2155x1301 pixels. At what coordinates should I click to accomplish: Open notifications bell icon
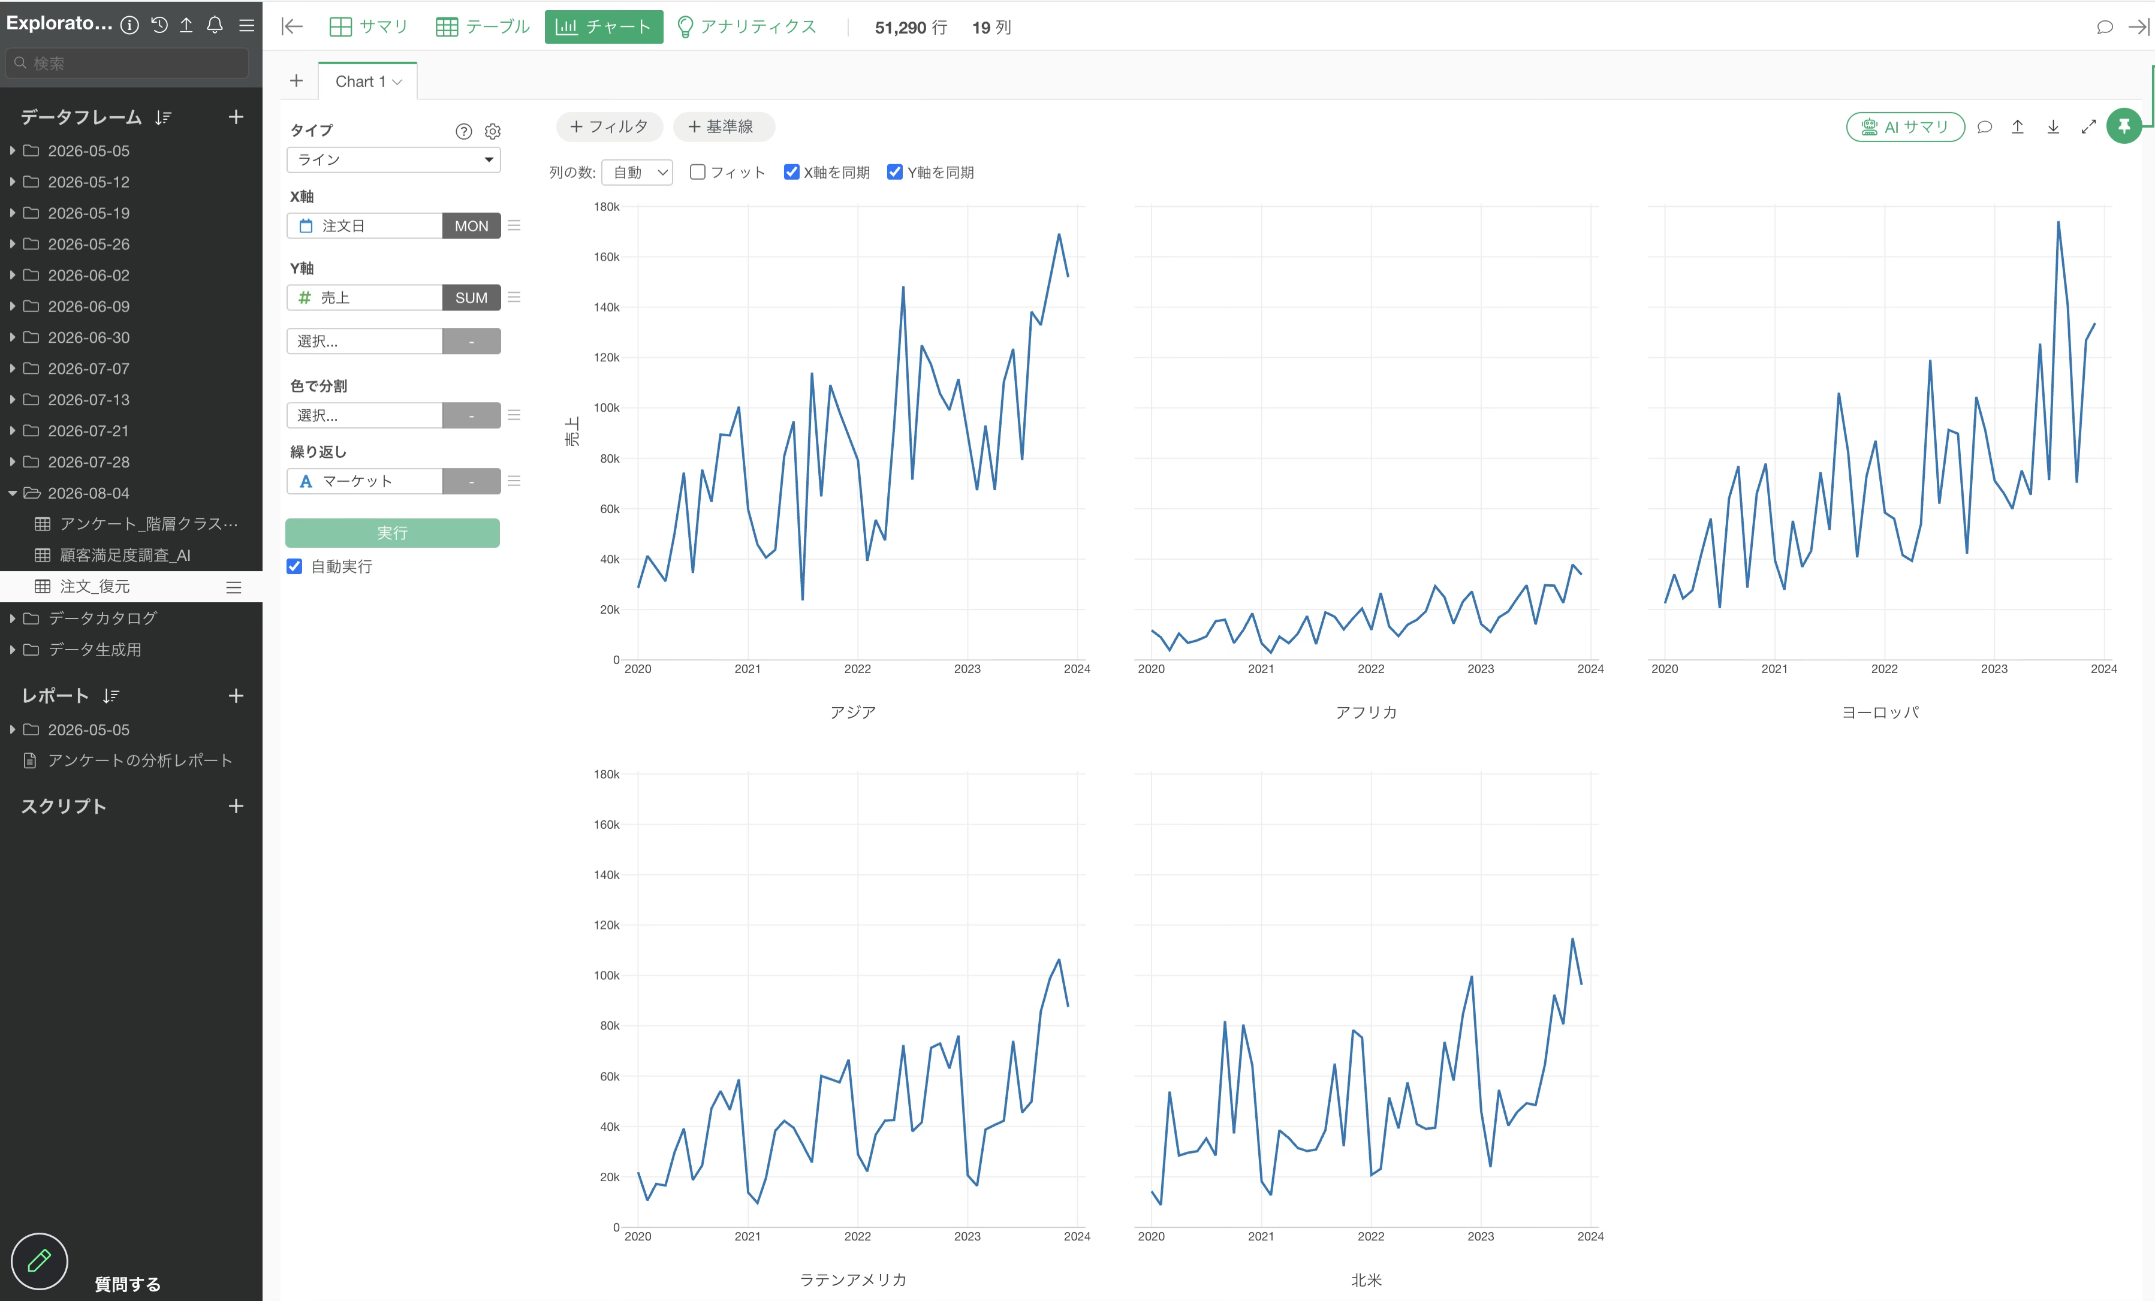[214, 25]
